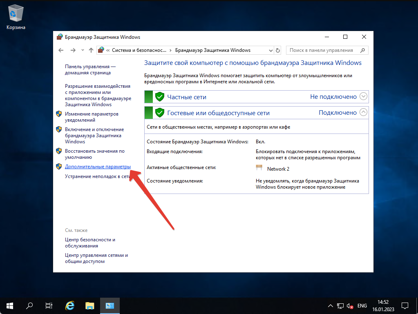Open 'Панель управления — домашняя страница'
The width and height of the screenshot is (418, 314).
[90, 69]
